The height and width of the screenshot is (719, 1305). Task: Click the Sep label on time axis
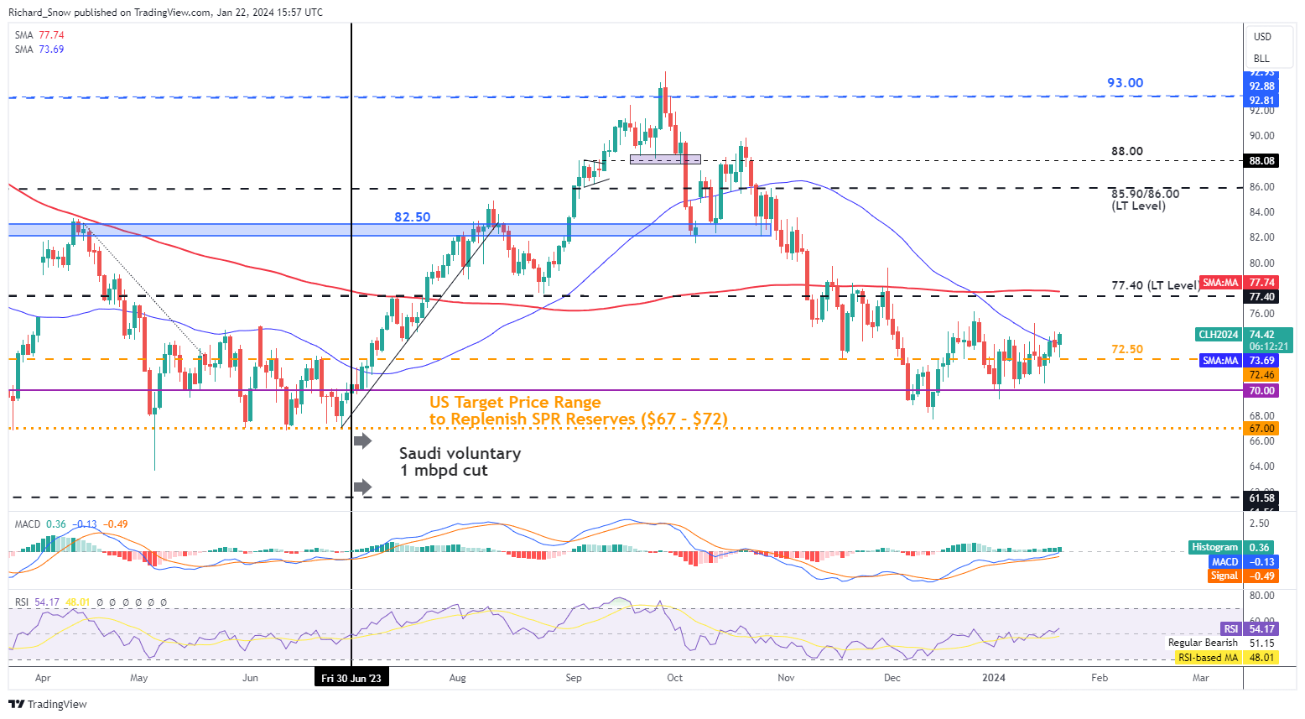pyautogui.click(x=574, y=678)
